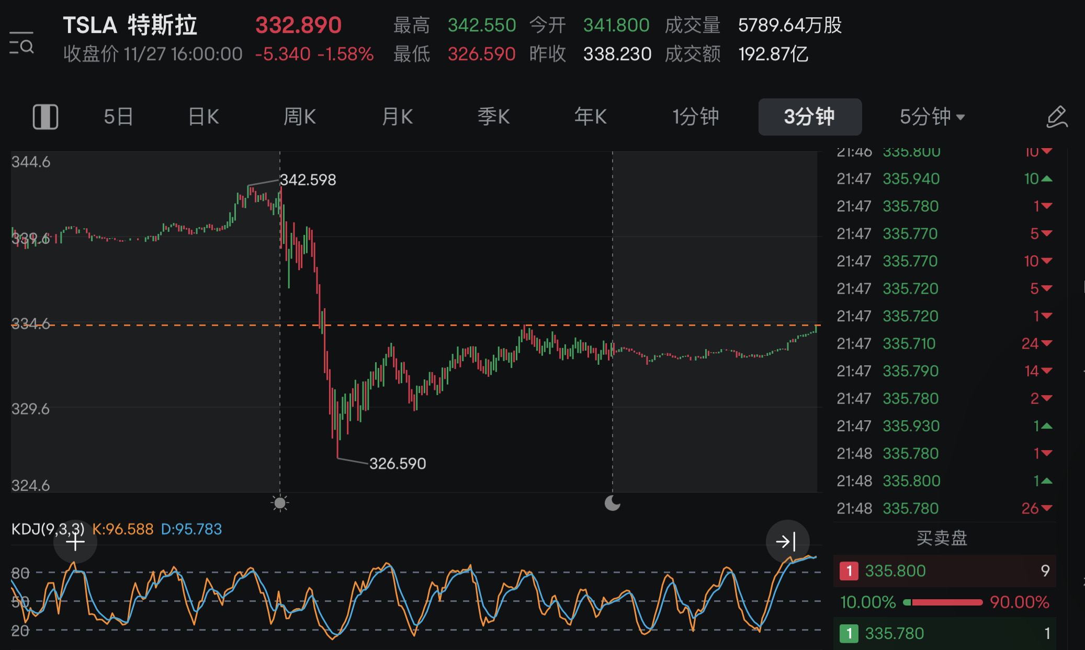Click the trade with volume 26
1085x650 pixels.
click(945, 508)
